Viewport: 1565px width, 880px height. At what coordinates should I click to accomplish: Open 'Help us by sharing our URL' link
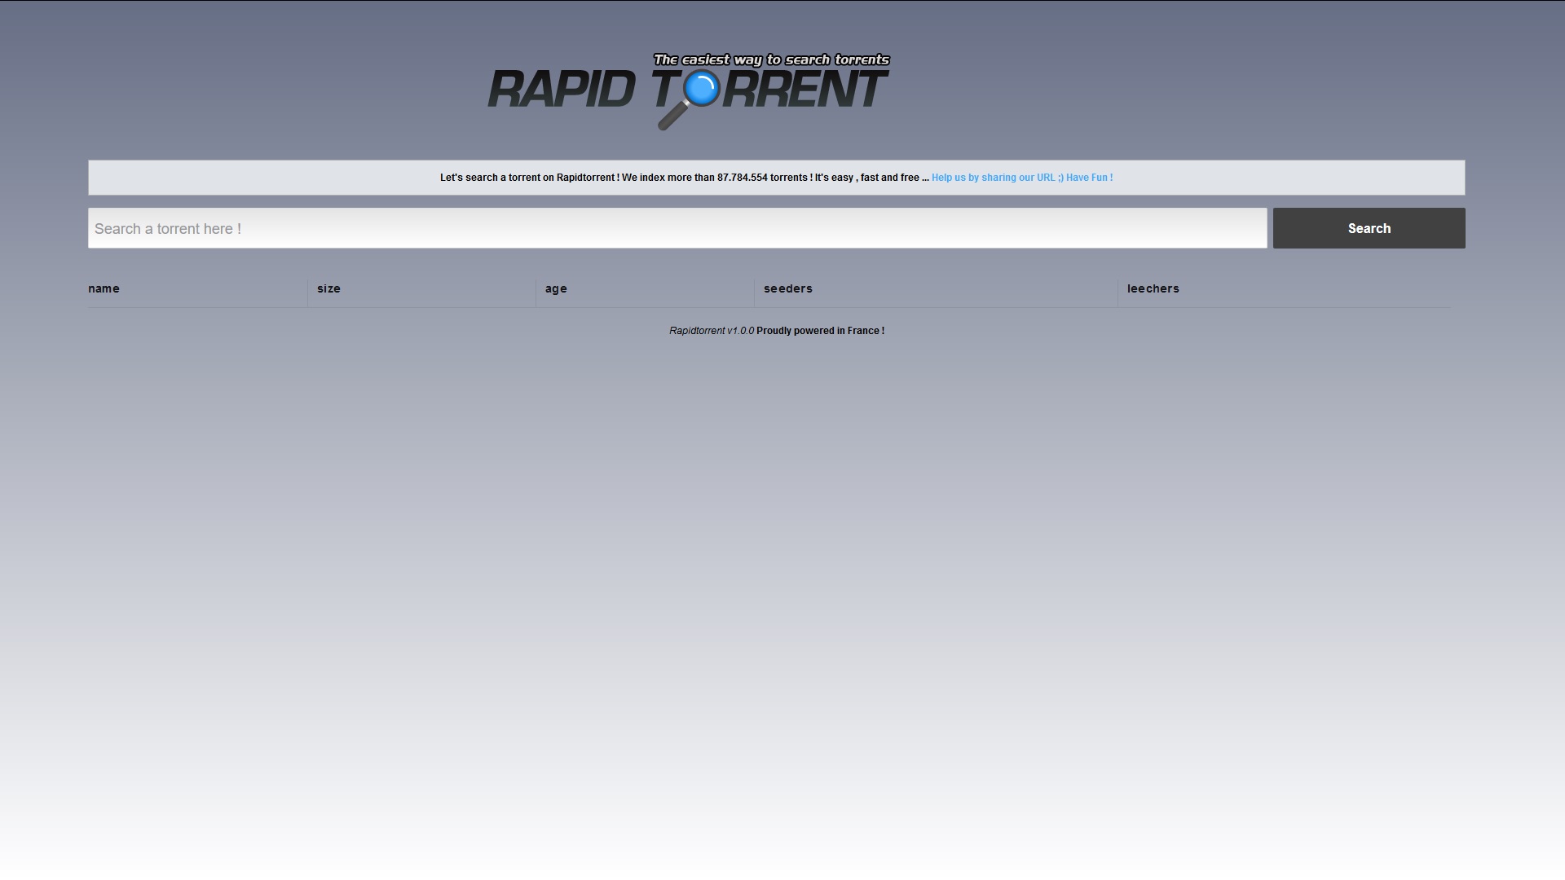pyautogui.click(x=1022, y=178)
